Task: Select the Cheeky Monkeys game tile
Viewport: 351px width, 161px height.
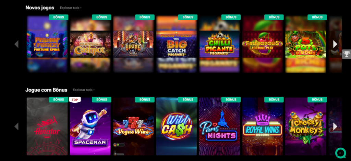Action: click(x=305, y=126)
